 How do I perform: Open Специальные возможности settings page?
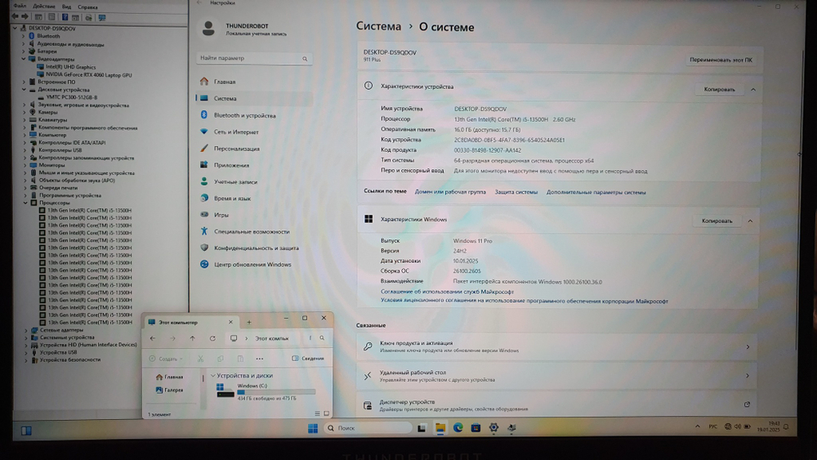252,231
